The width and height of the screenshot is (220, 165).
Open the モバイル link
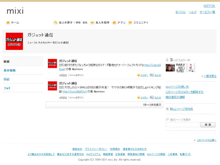[180, 12]
